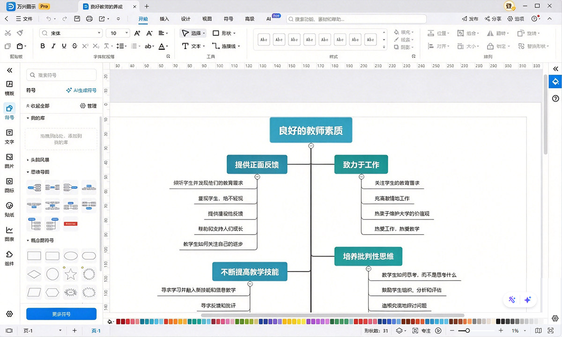
Task: Collapse 提供正面反馈 branch with minus circle
Action: [x=257, y=176]
